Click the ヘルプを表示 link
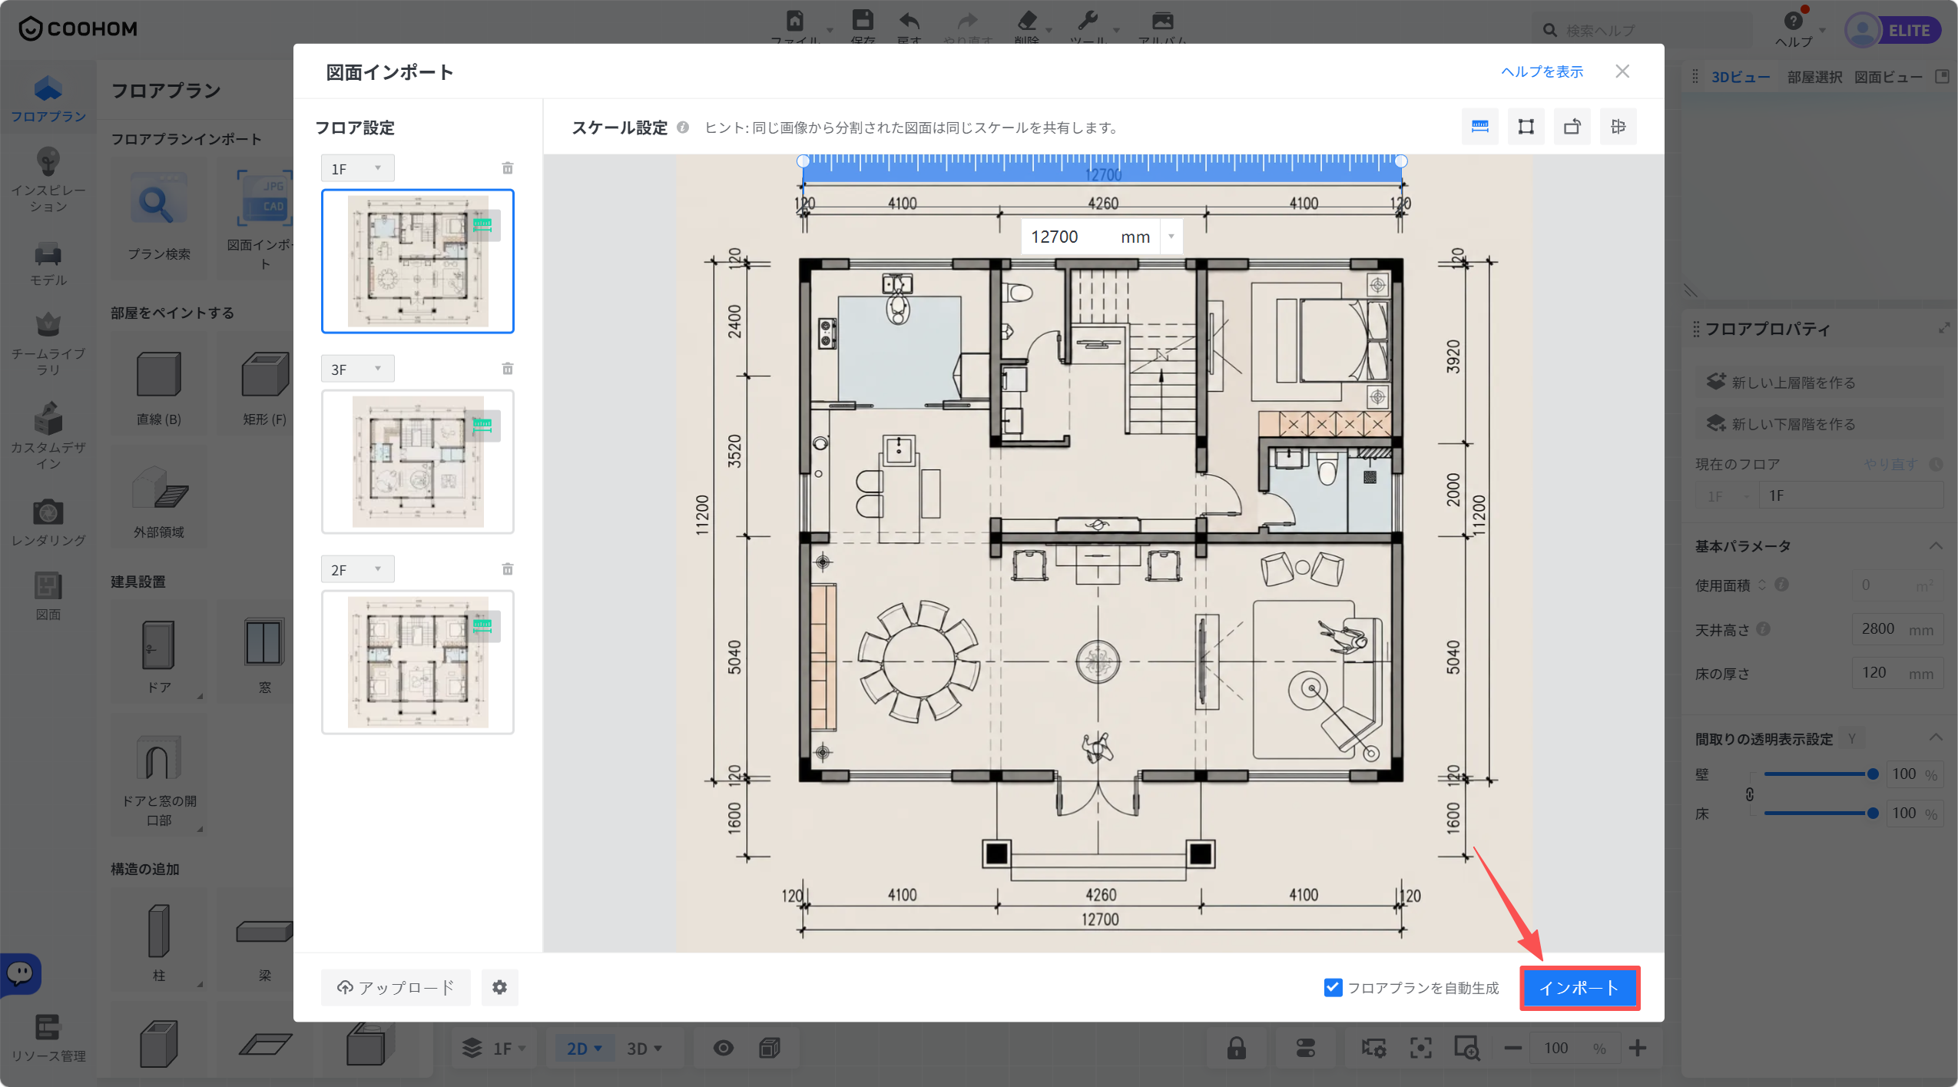Image resolution: width=1958 pixels, height=1087 pixels. [1542, 71]
